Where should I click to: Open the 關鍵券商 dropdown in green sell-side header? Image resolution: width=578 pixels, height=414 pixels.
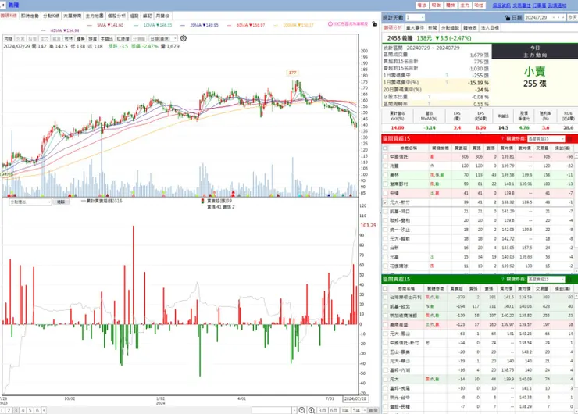coord(546,279)
